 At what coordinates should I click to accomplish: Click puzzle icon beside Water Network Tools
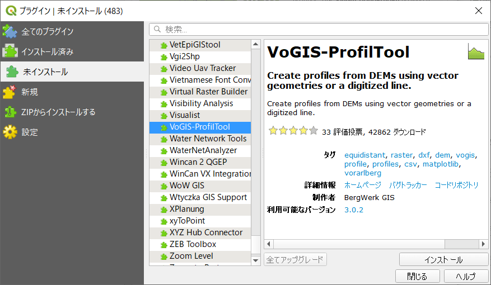click(x=163, y=139)
